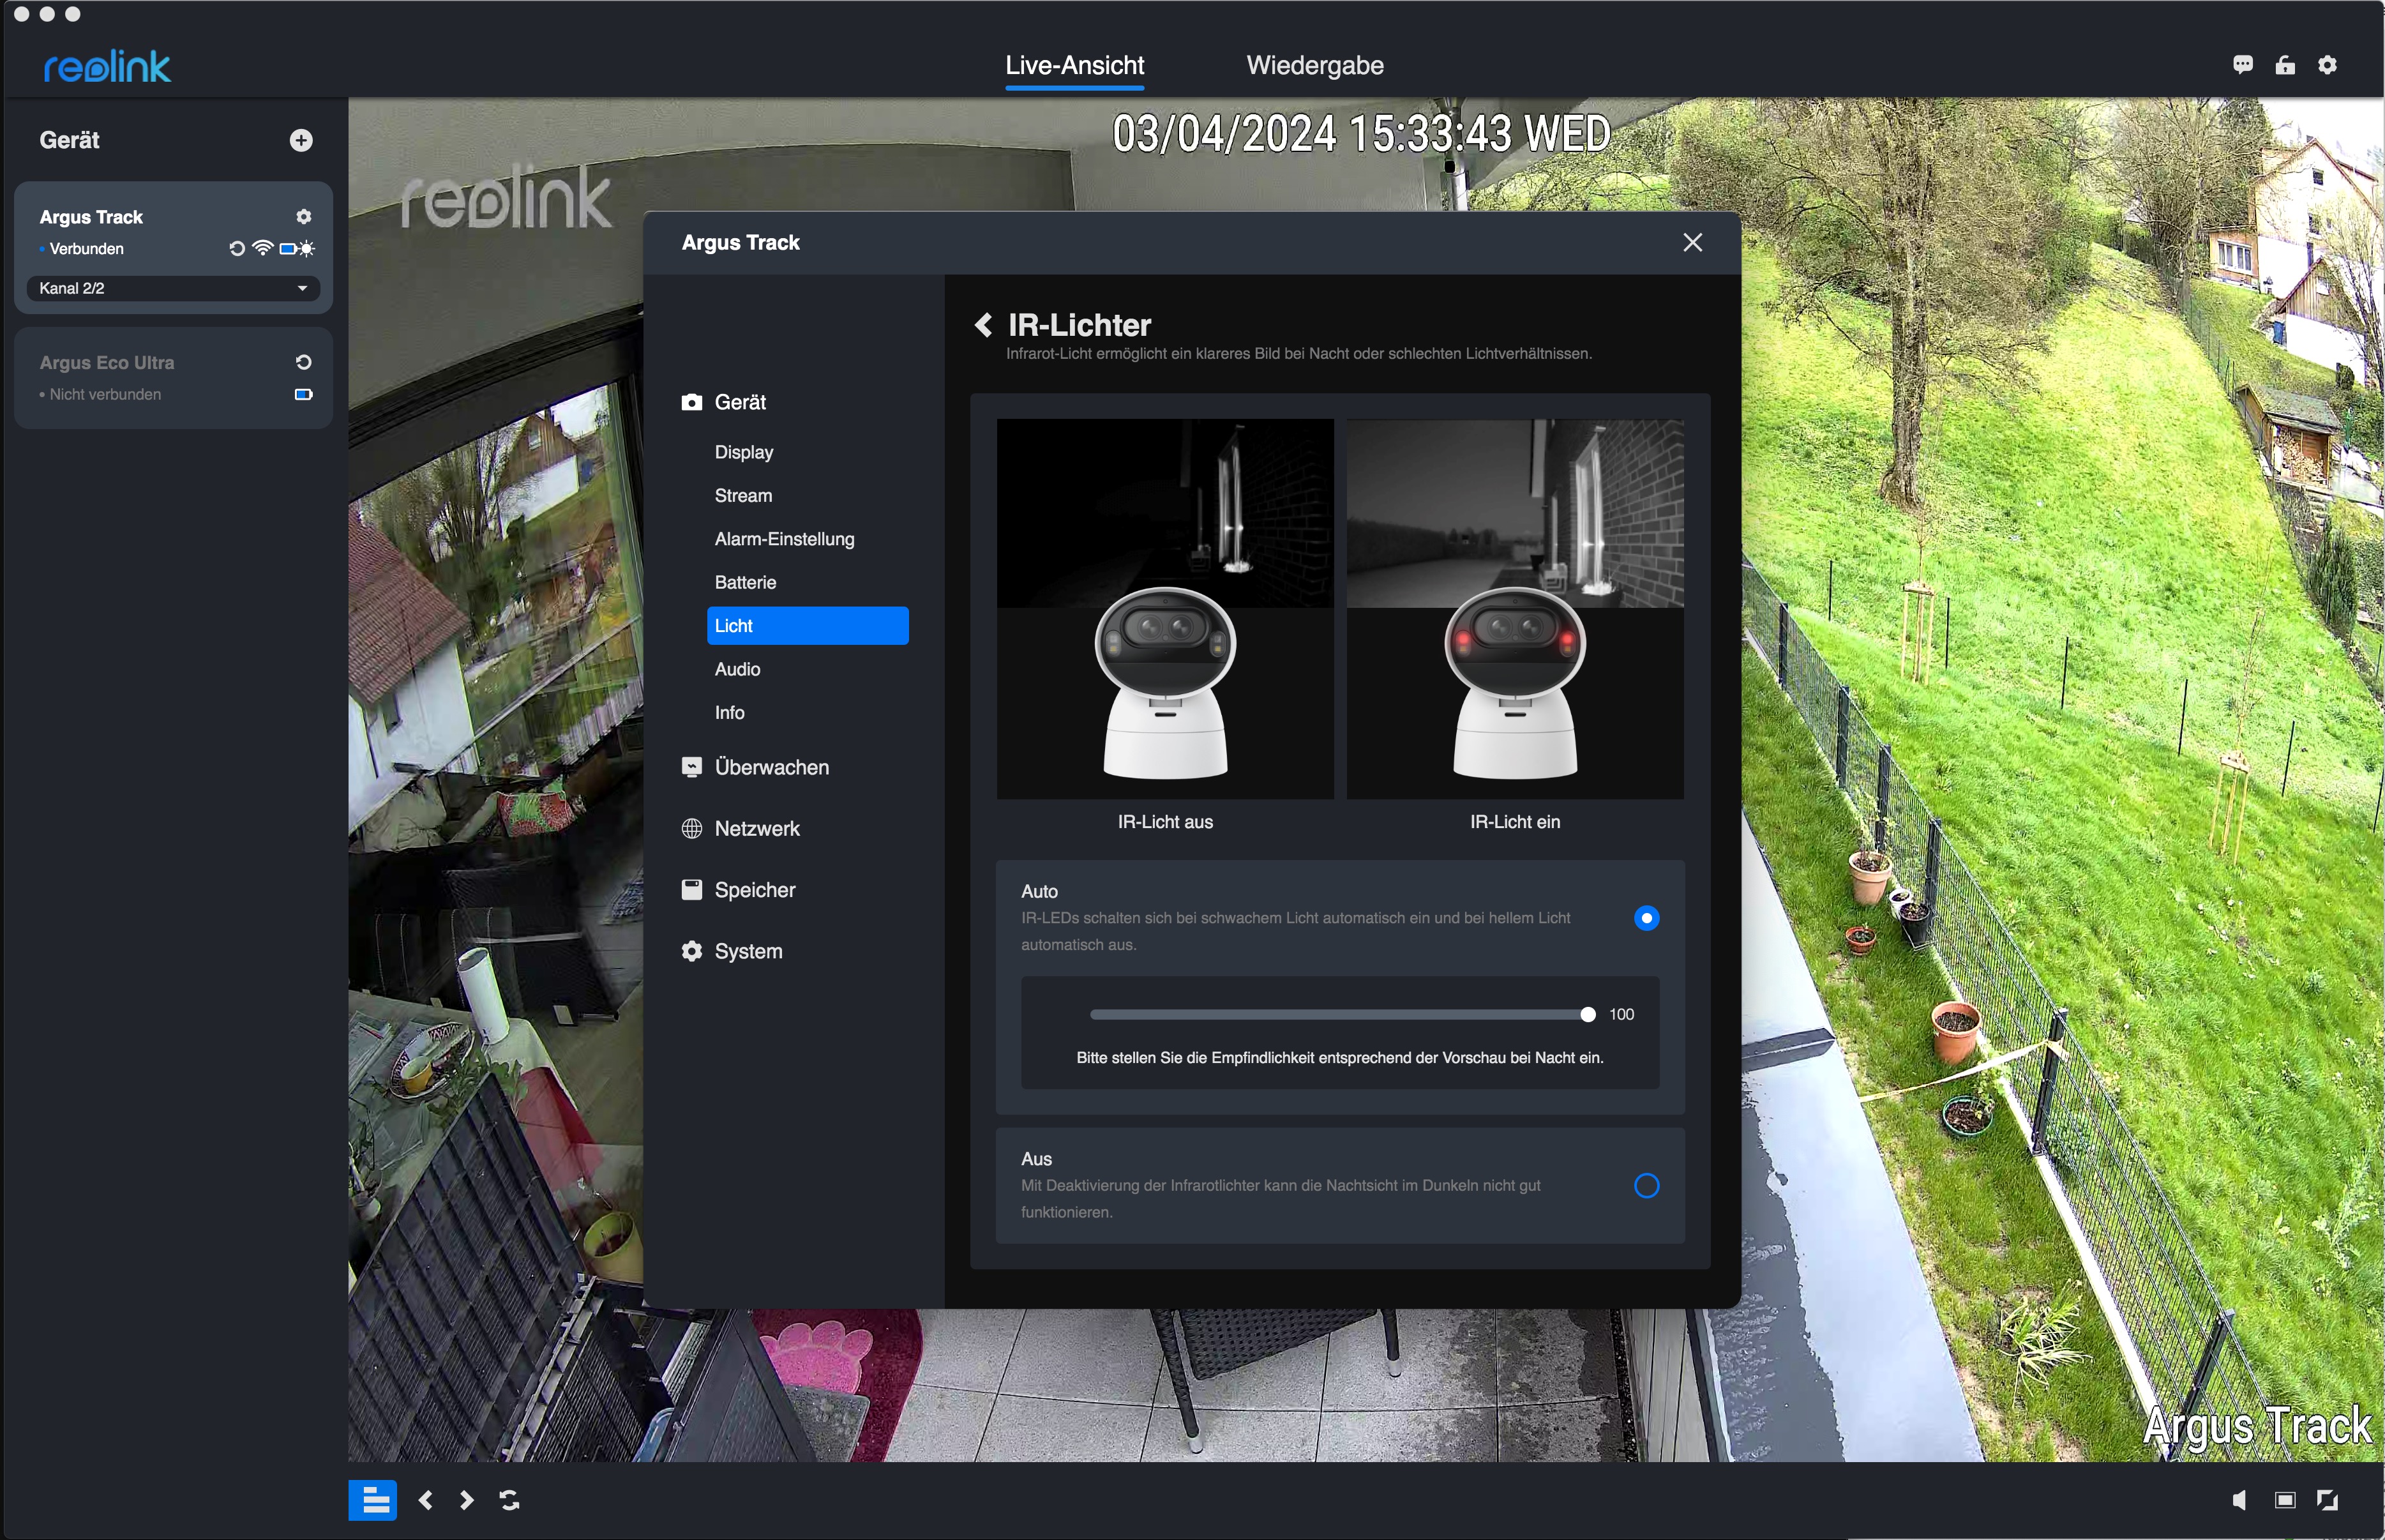Viewport: 2385px width, 1540px height.
Task: Go back using IR-Lichter chevron
Action: pos(984,325)
